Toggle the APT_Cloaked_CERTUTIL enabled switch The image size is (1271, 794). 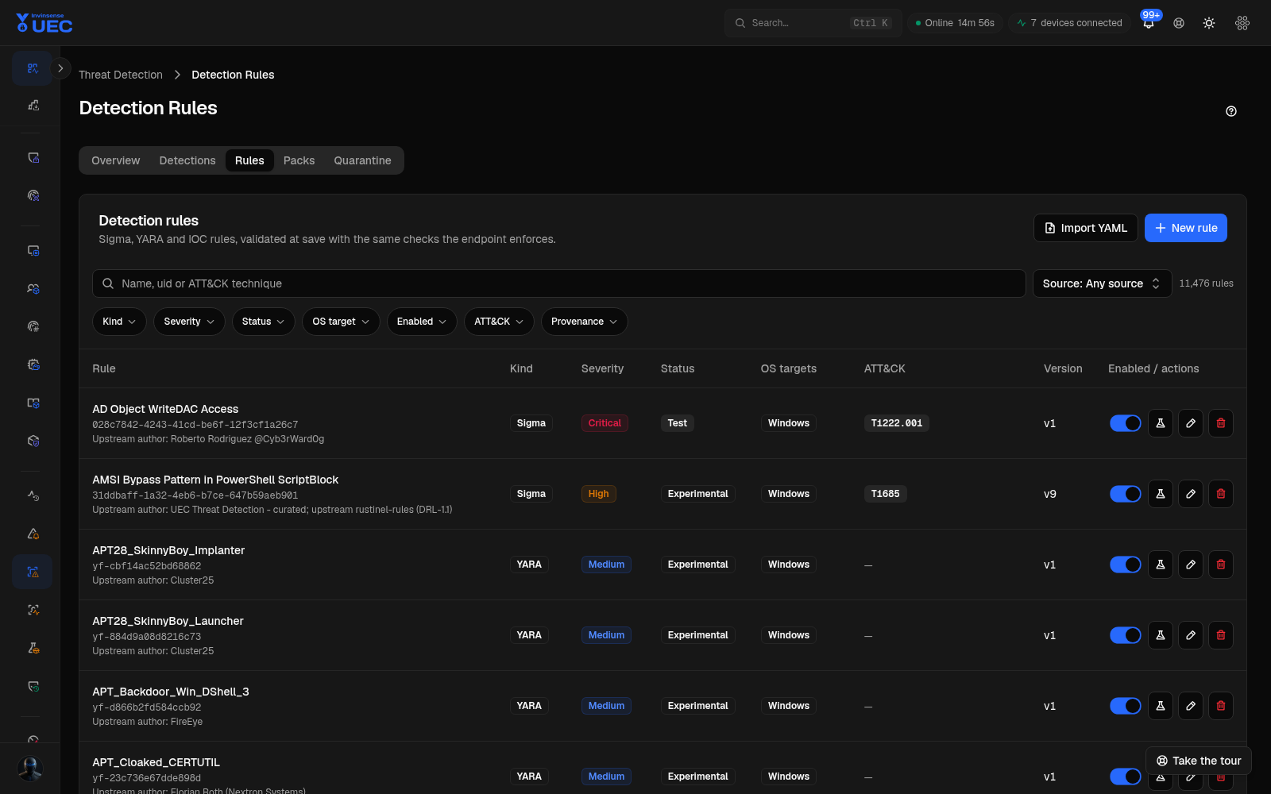1126,777
